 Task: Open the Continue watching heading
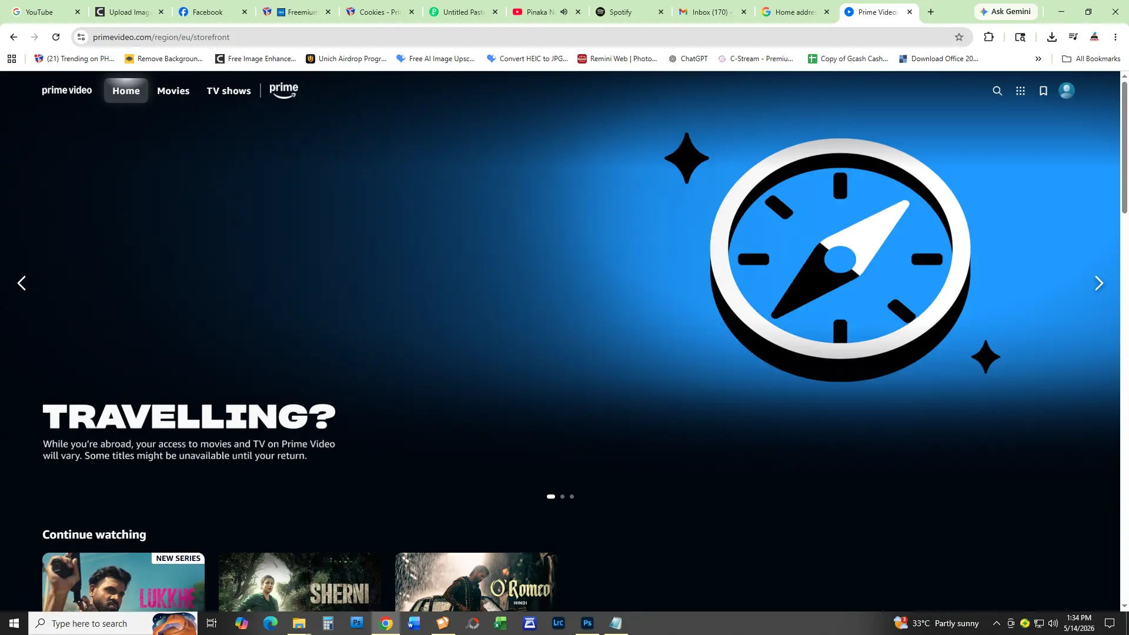tap(94, 534)
